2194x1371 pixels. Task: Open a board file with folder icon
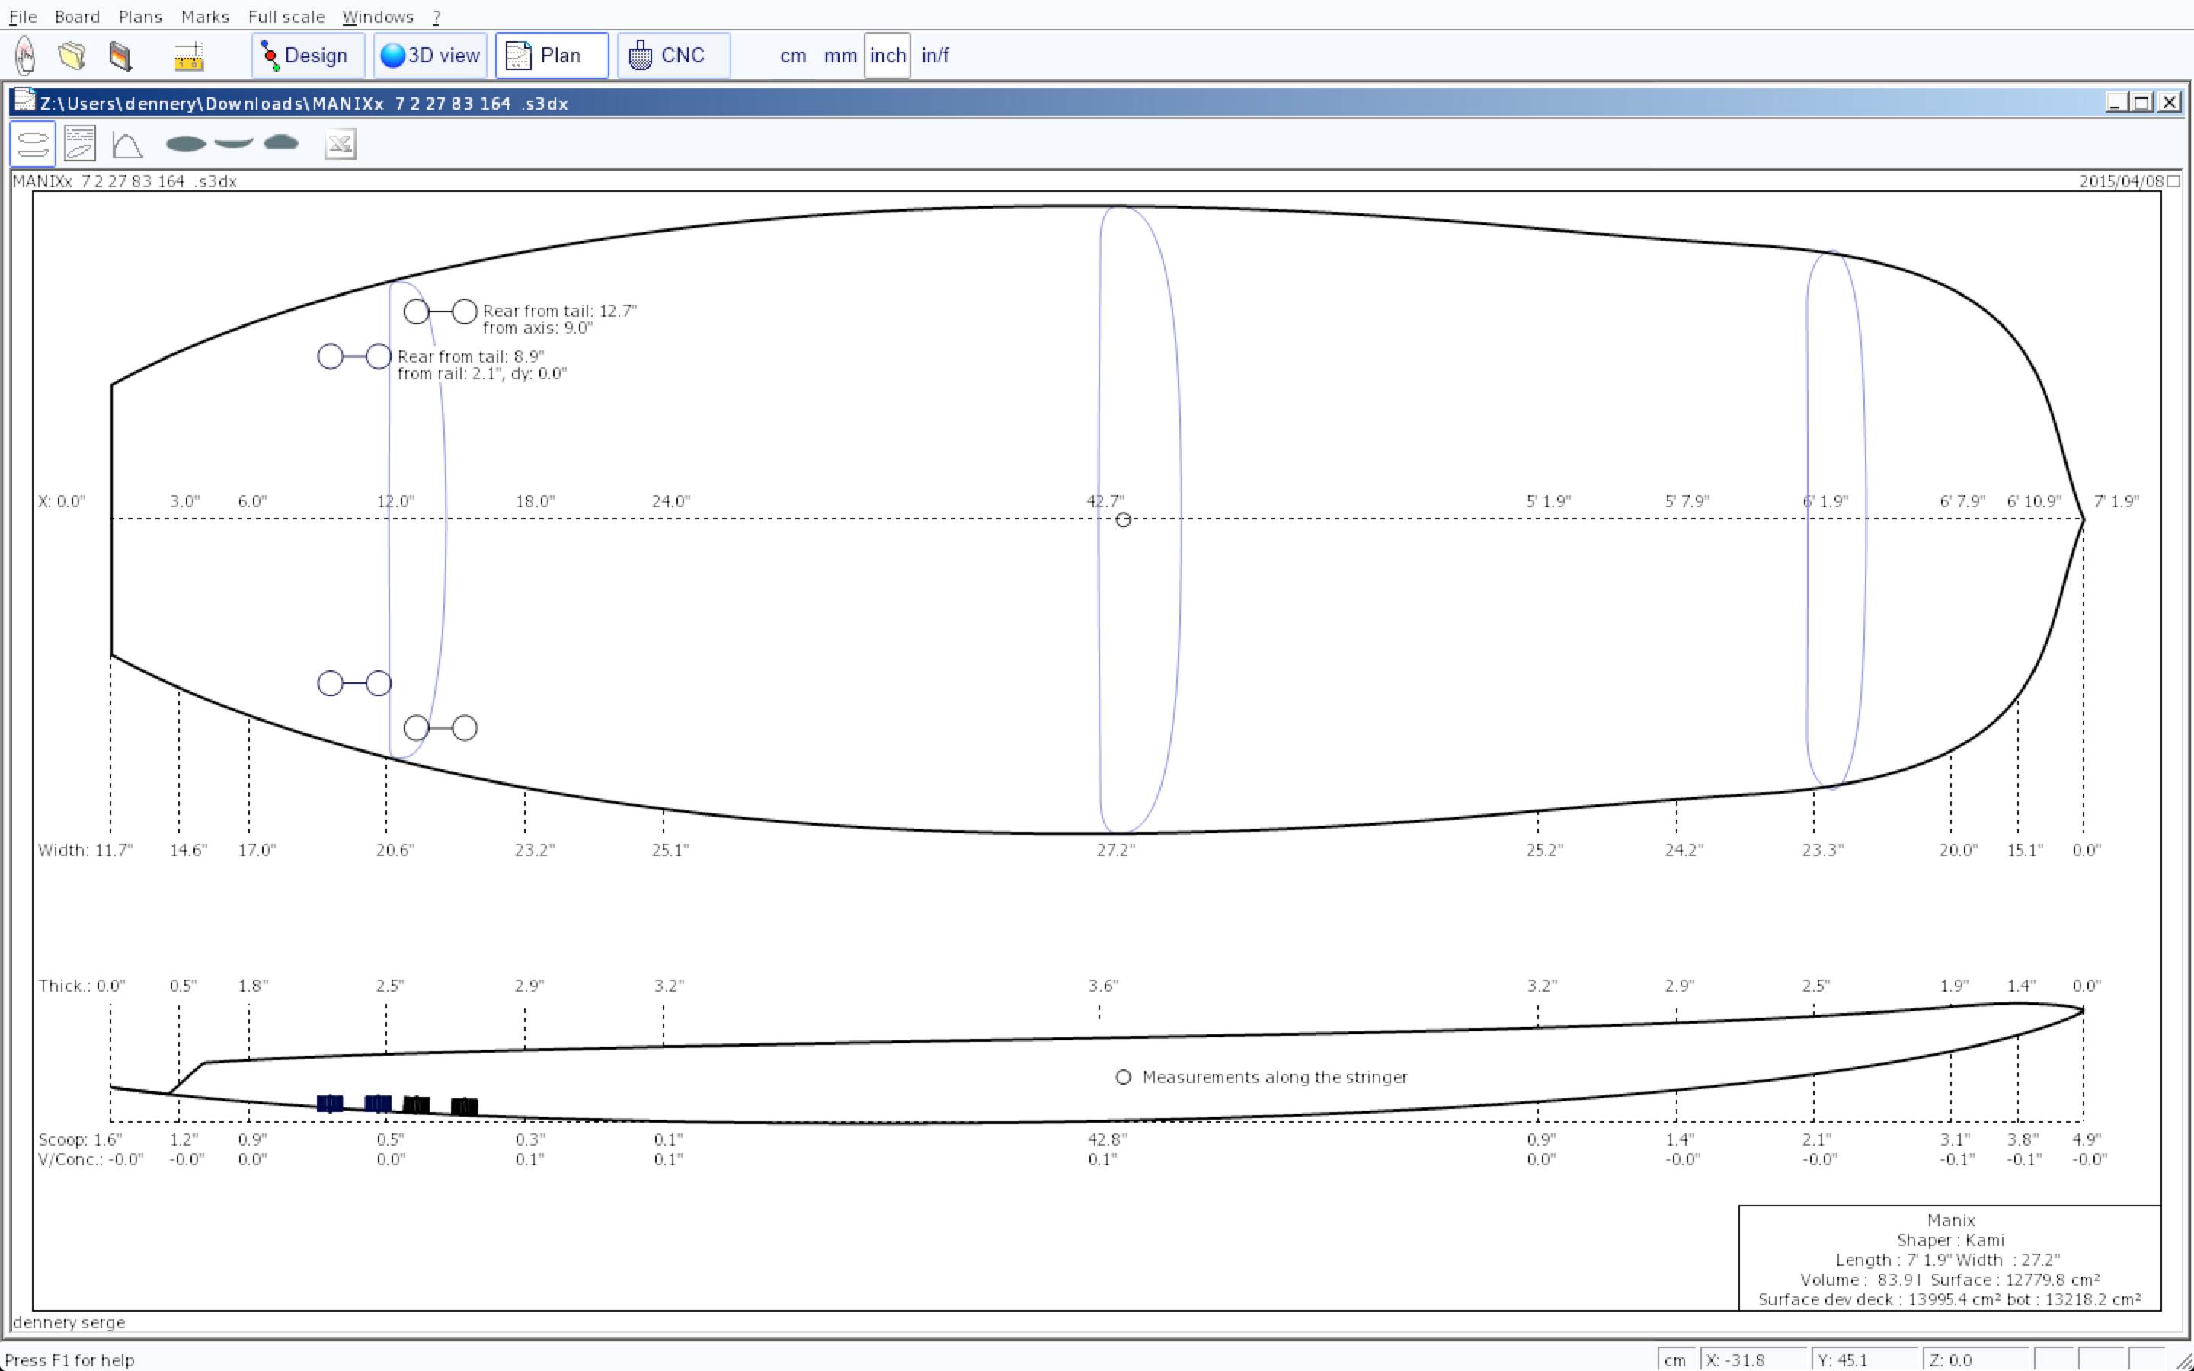(72, 56)
